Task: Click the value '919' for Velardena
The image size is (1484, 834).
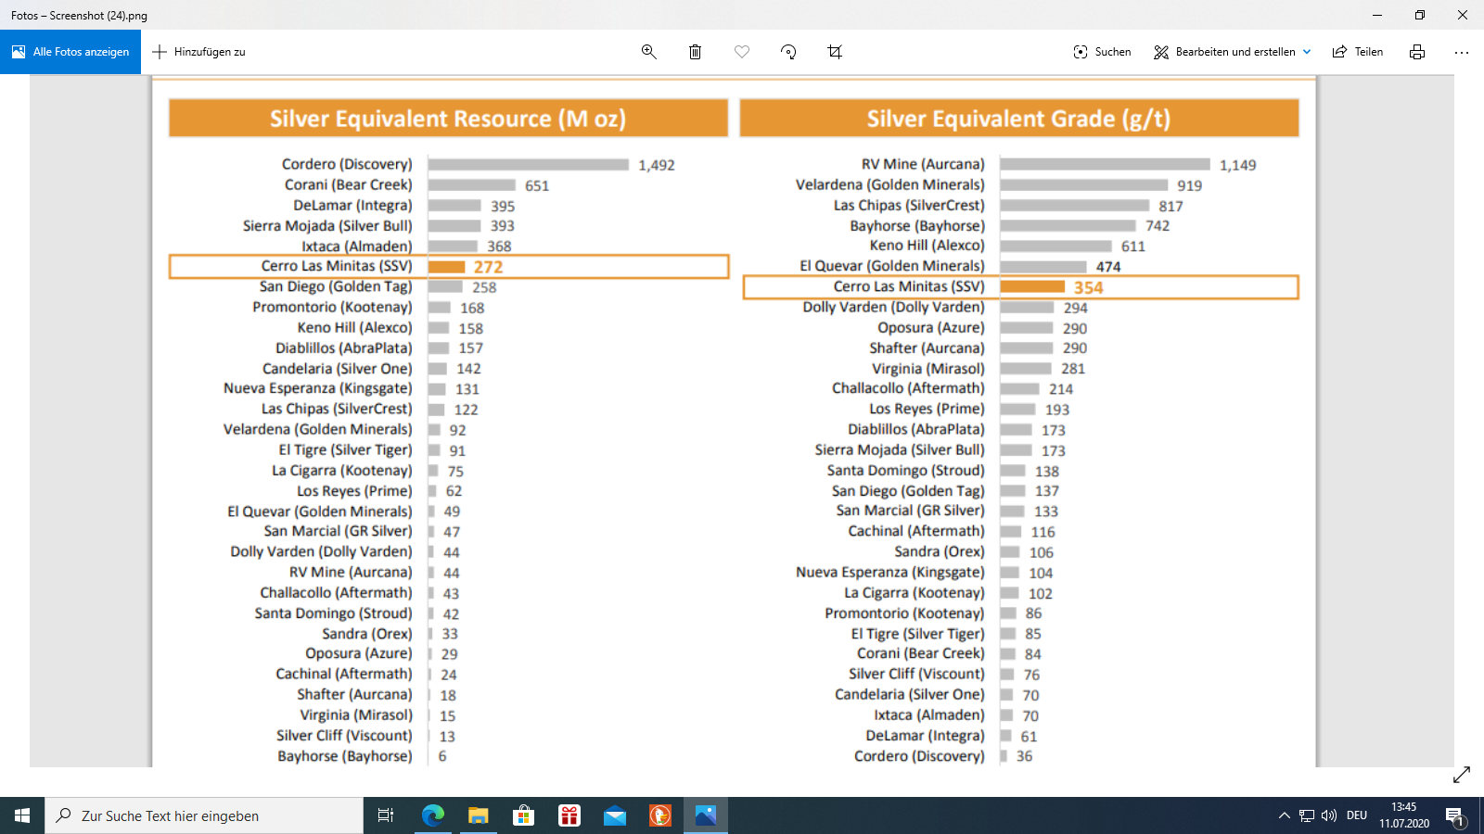Action: pyautogui.click(x=1190, y=185)
